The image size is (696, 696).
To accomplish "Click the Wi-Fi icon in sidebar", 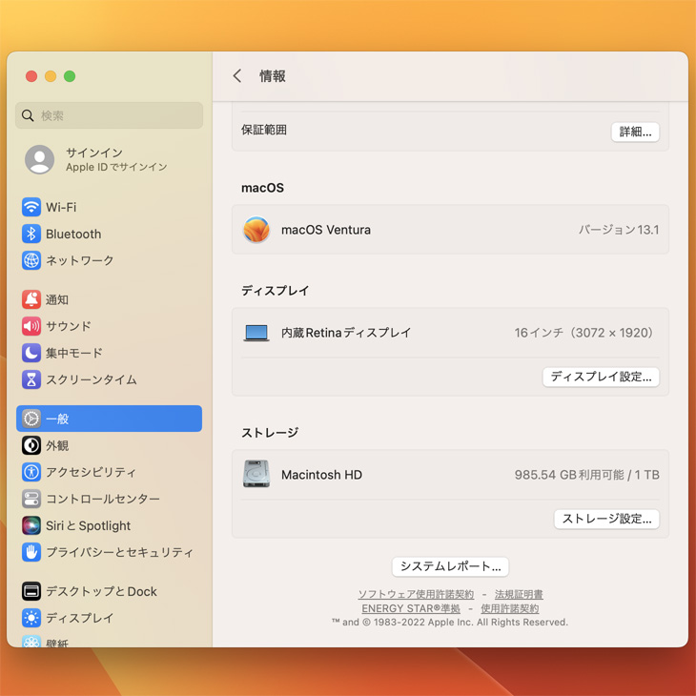I will 31,207.
